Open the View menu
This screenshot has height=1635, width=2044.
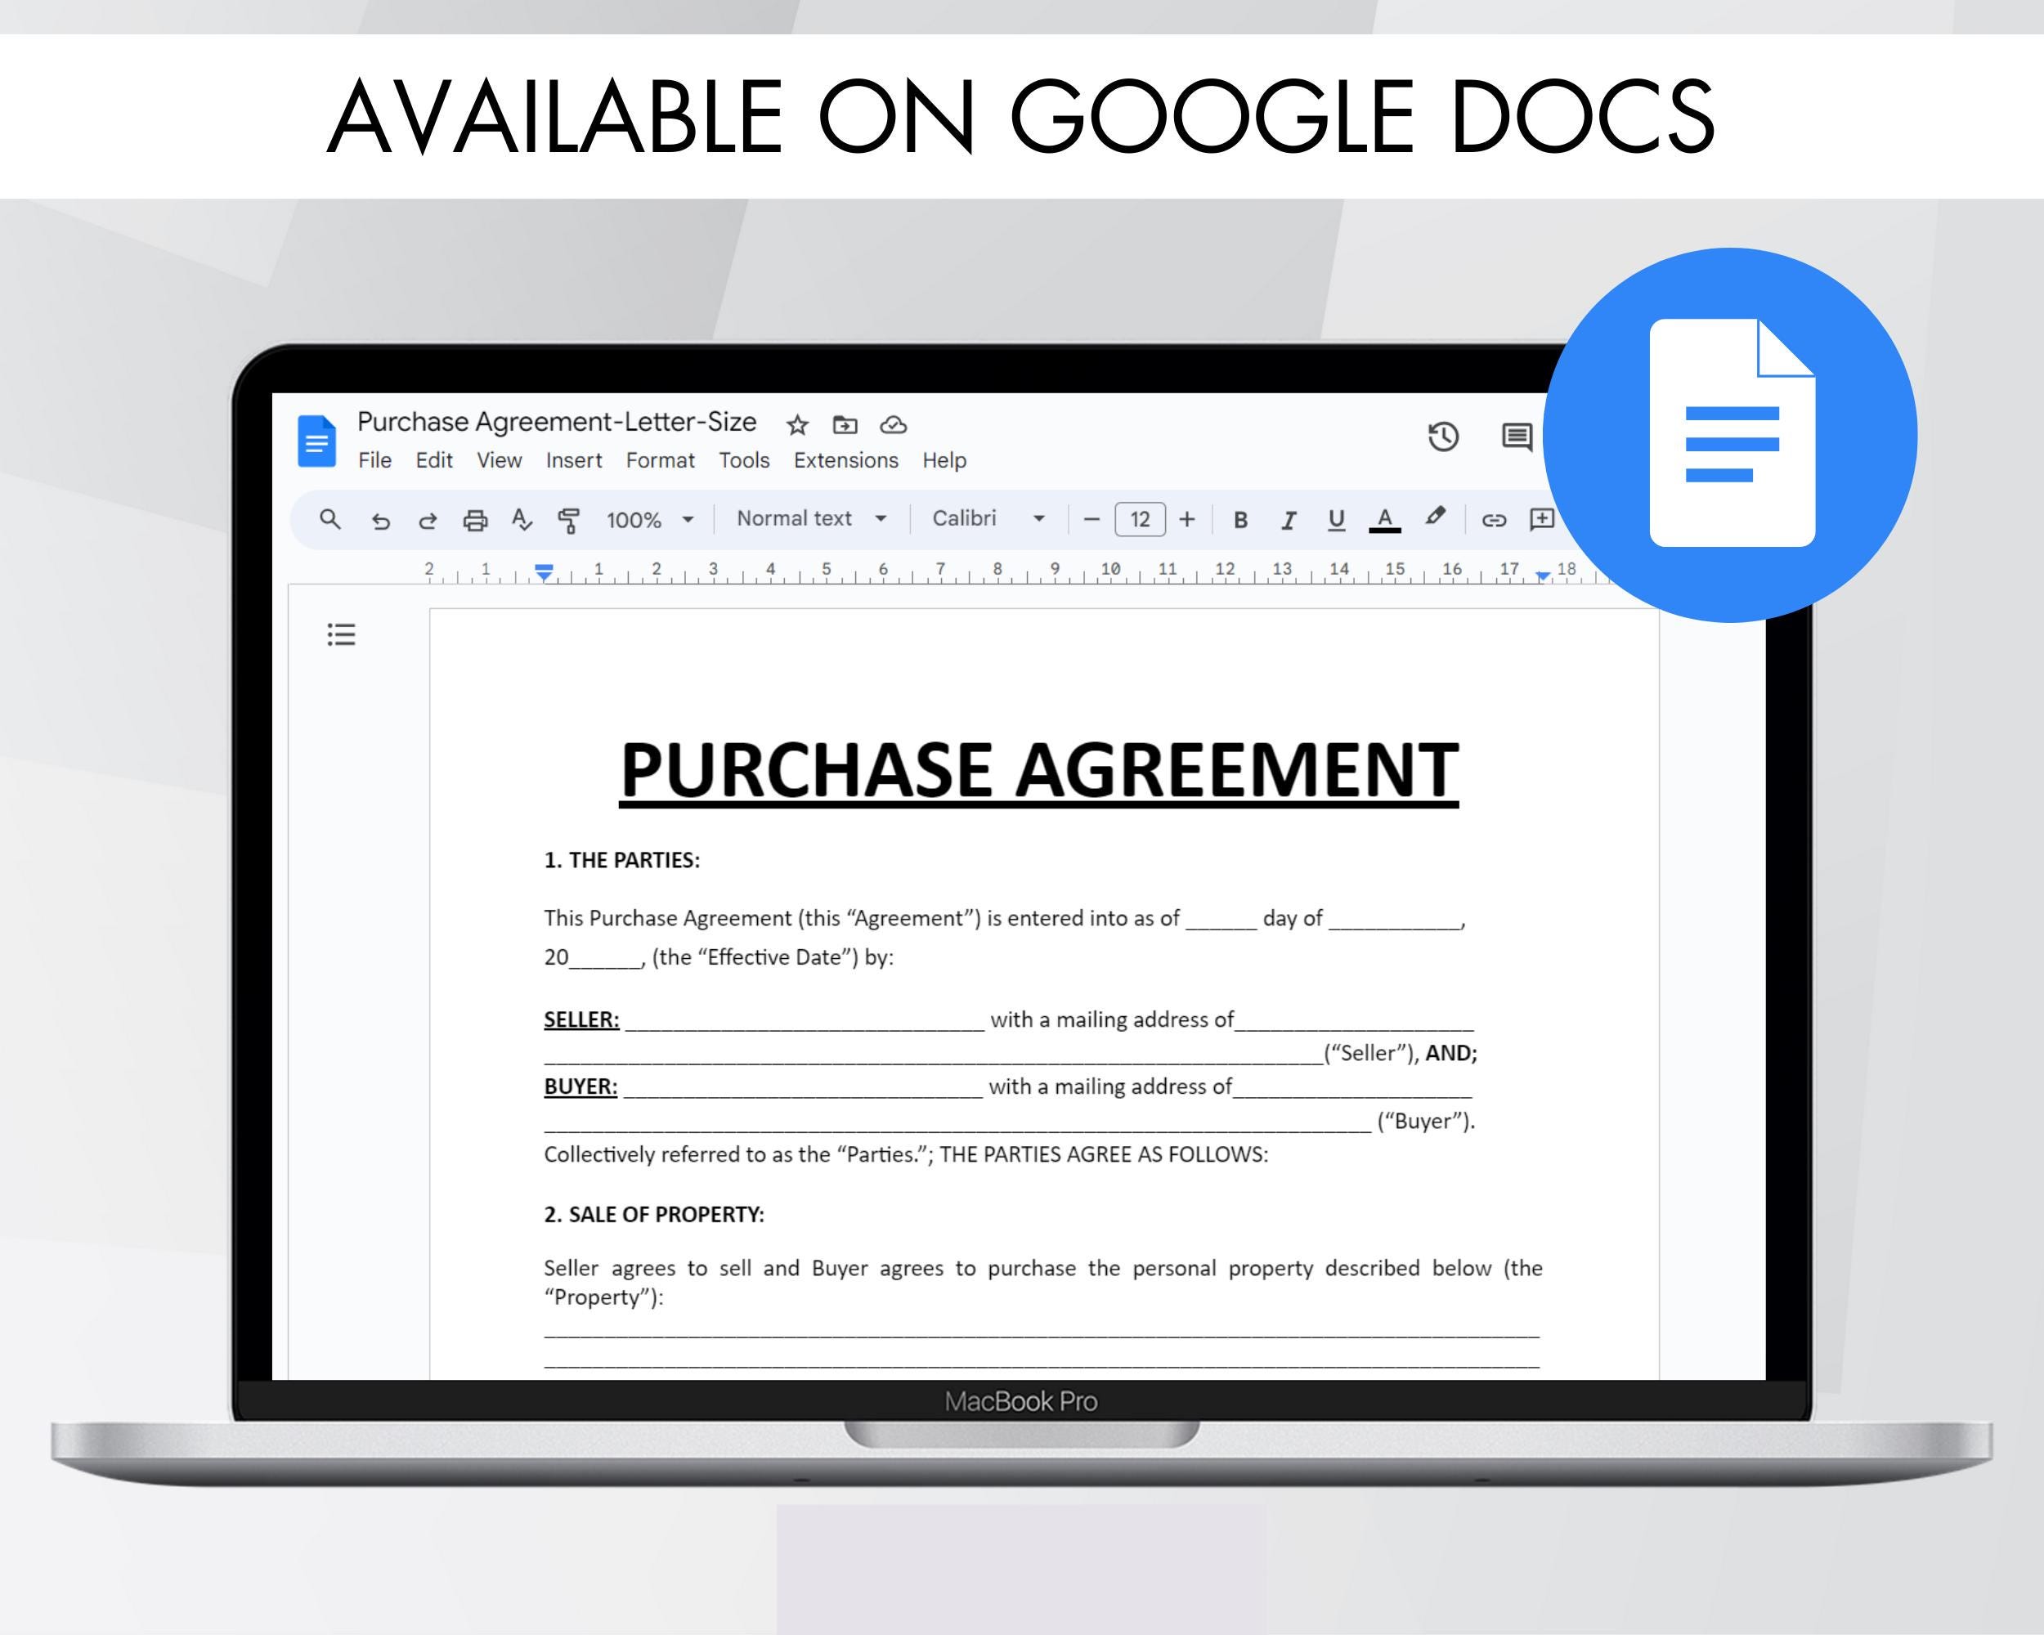[x=499, y=459]
